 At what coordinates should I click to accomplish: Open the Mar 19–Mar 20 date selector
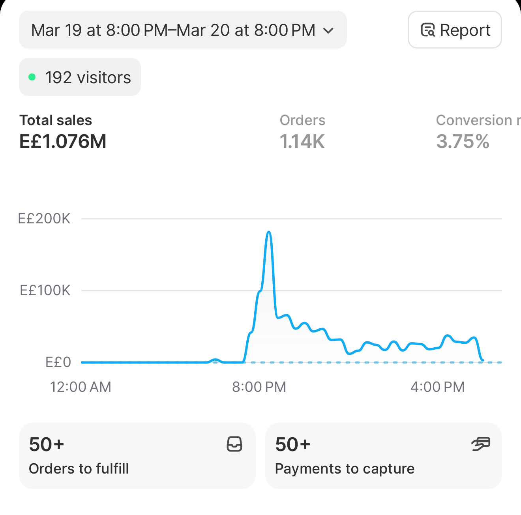tap(183, 30)
